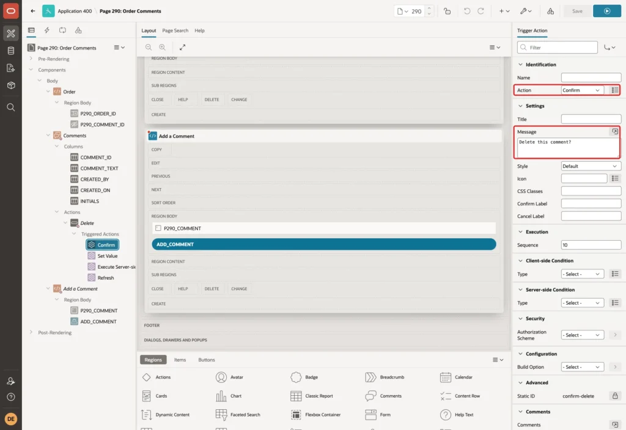This screenshot has width=626, height=430.
Task: Open the Client-side Condition Type dropdown
Action: (581, 274)
